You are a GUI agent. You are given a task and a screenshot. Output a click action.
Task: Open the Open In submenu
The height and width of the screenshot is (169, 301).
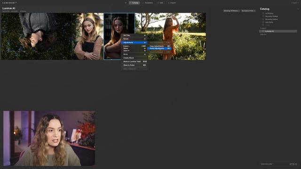[134, 51]
